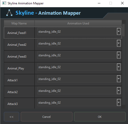
Task: Select the Attack2 map name cell
Action: (x=19, y=92)
